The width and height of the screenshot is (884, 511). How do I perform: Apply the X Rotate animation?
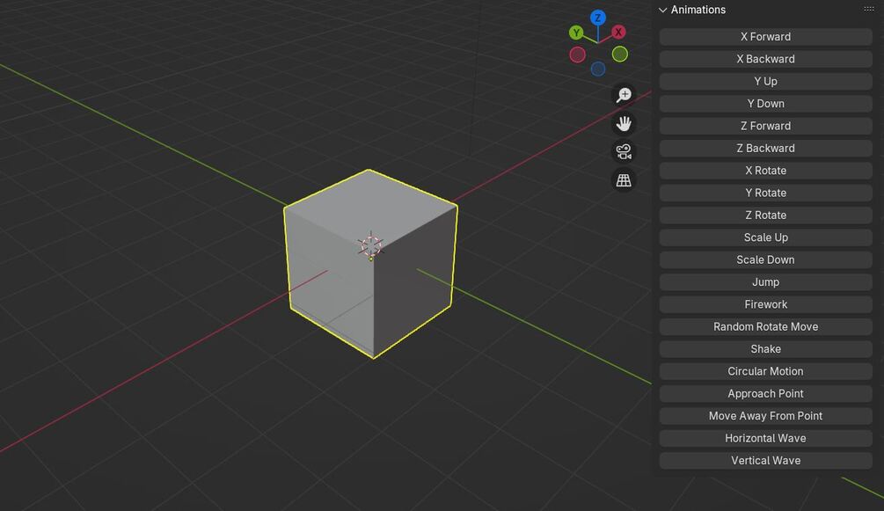765,171
